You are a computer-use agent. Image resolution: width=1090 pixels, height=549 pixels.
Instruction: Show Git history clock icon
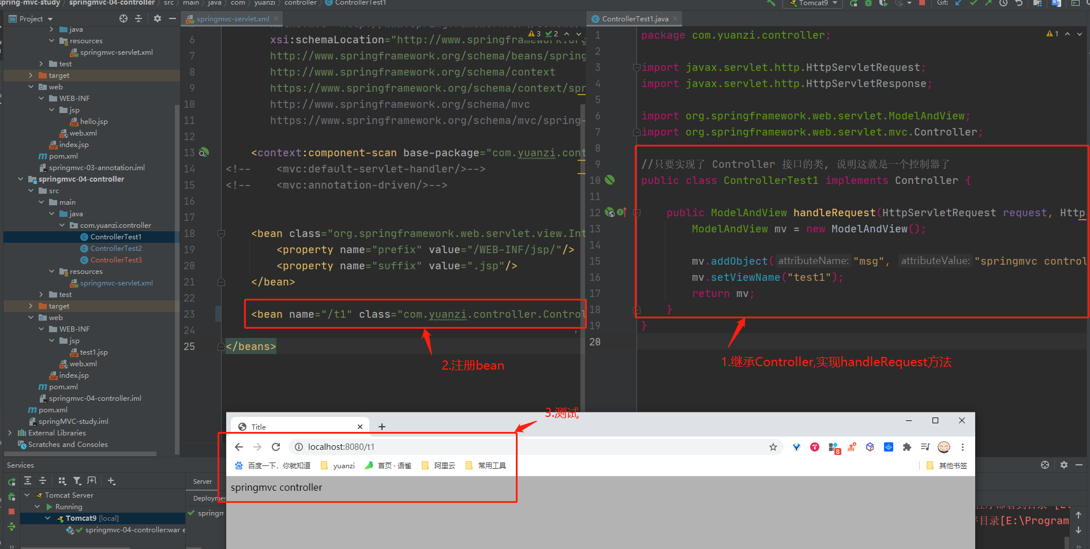point(1003,3)
